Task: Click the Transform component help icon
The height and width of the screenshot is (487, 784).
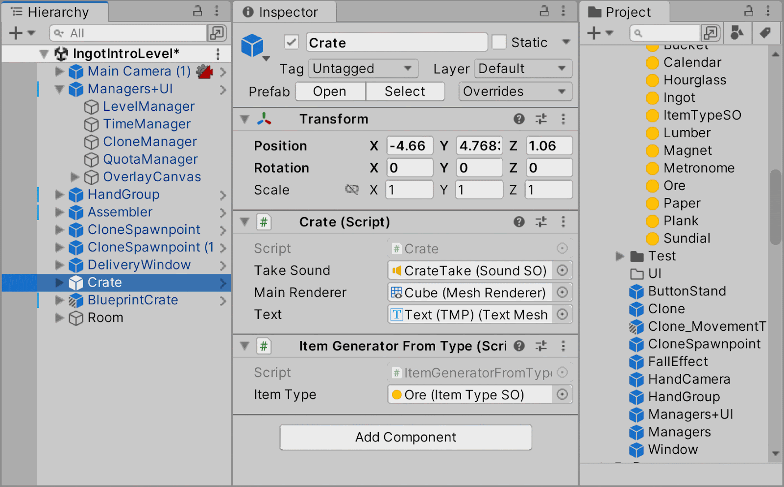Action: pyautogui.click(x=519, y=119)
